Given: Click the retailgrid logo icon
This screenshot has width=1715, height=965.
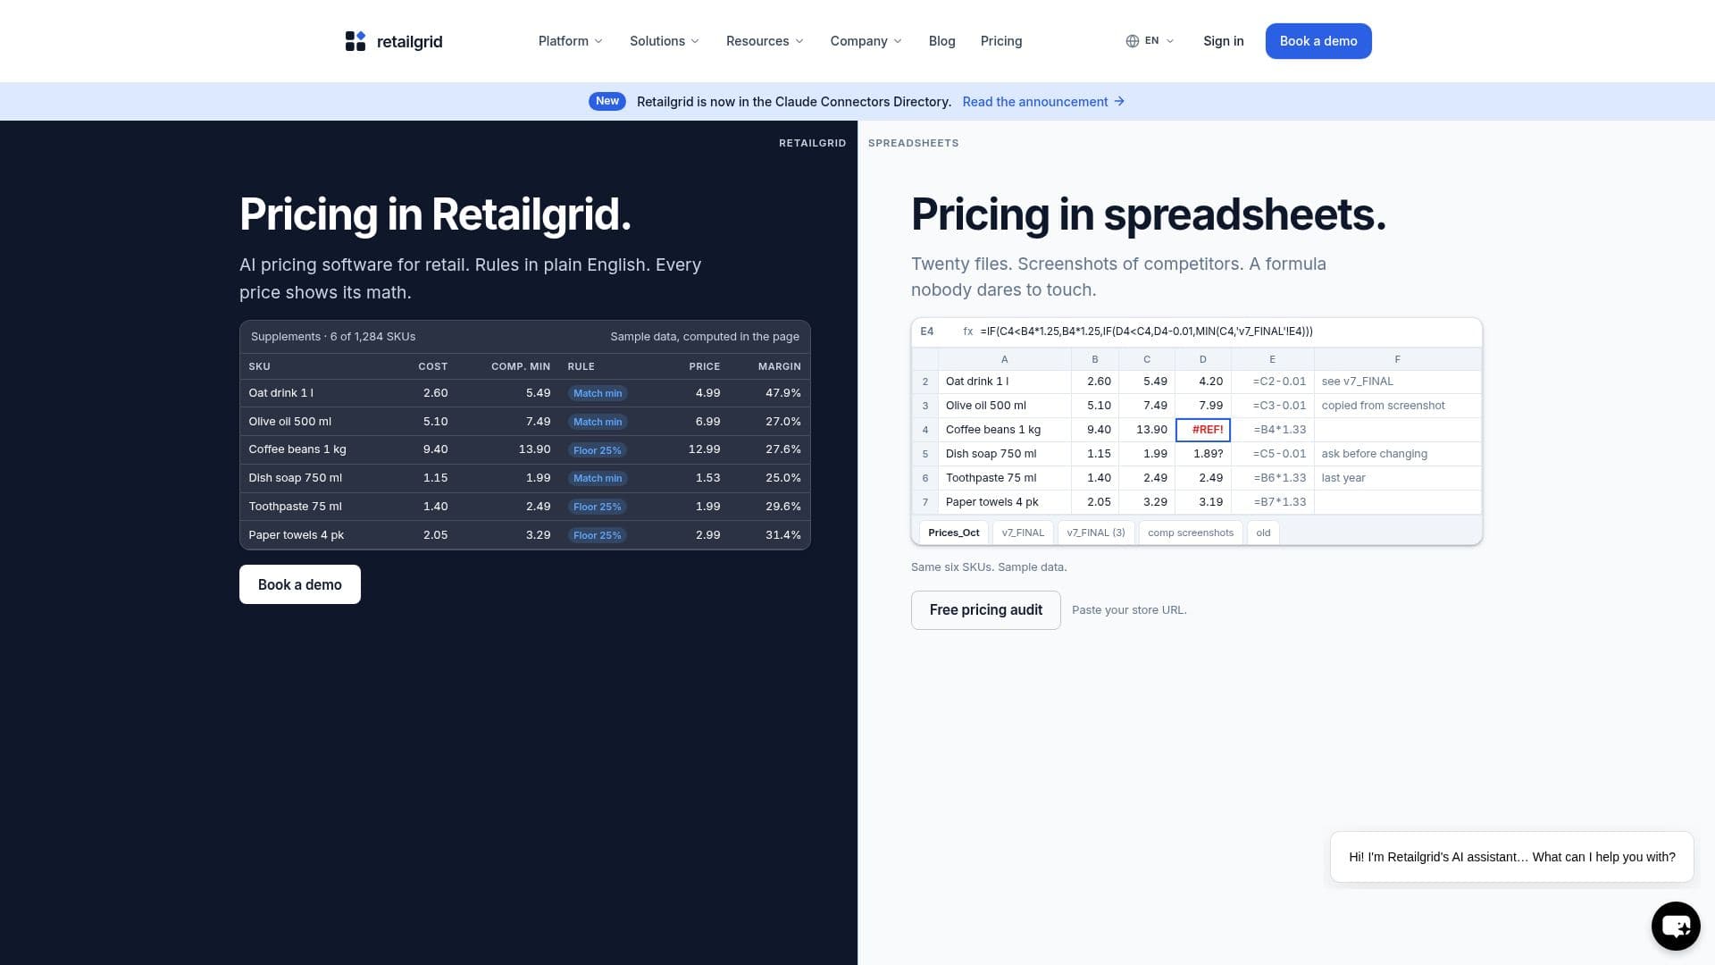Looking at the screenshot, I should point(356,41).
